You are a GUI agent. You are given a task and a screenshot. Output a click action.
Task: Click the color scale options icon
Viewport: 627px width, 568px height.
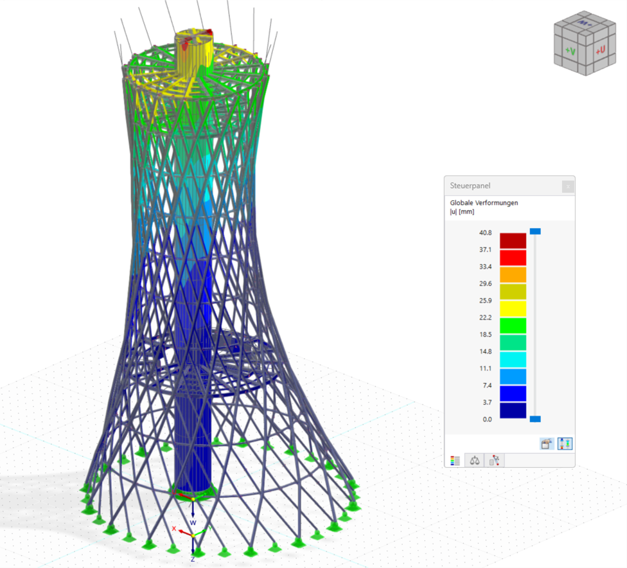[565, 443]
